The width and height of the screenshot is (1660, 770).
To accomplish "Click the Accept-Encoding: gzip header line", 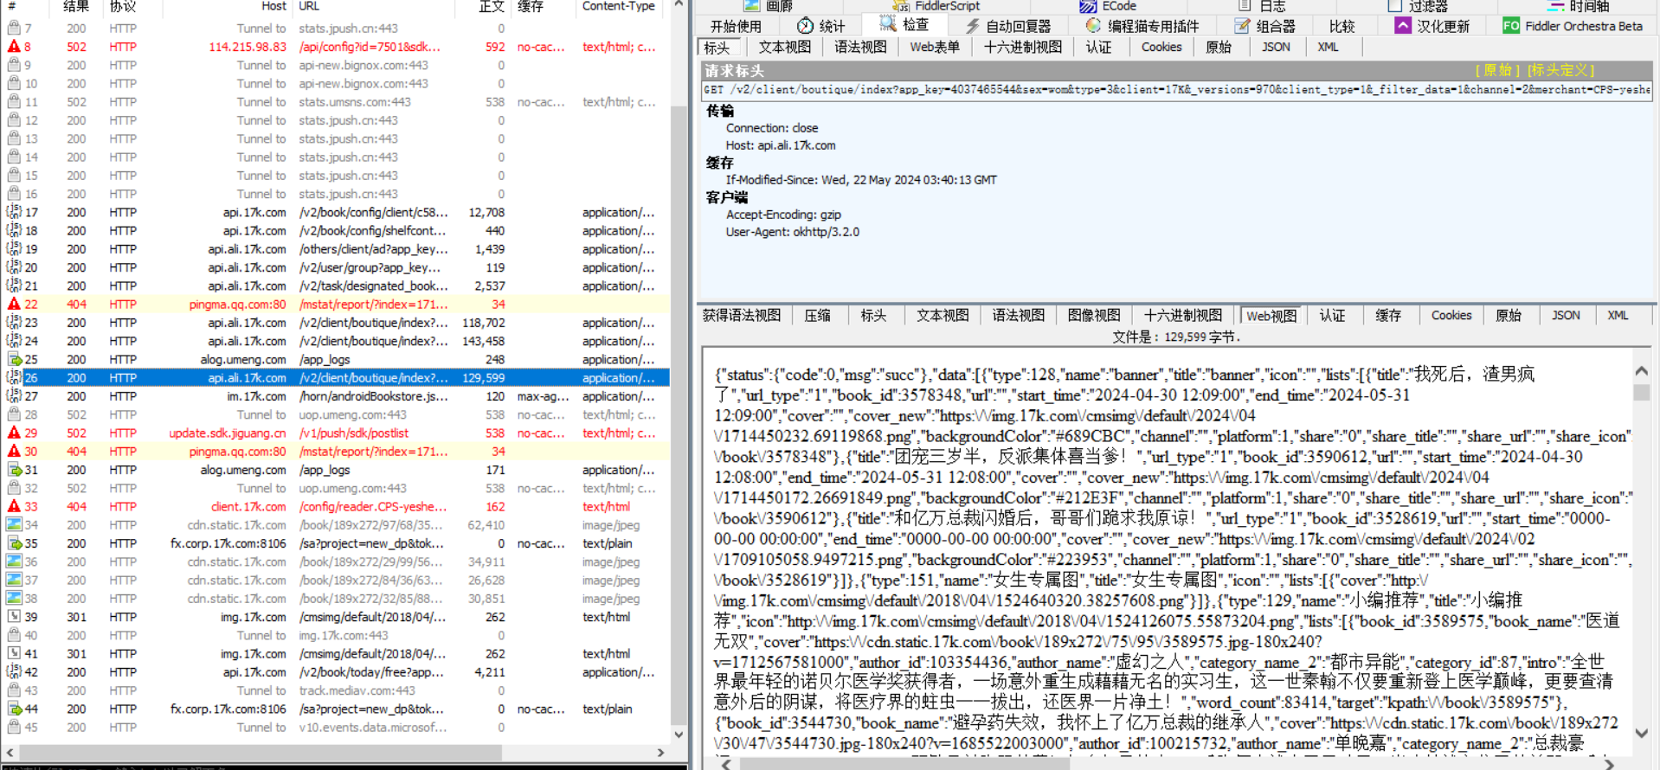I will pyautogui.click(x=783, y=215).
